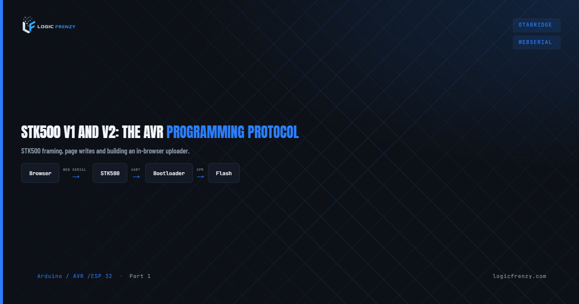Select the OTABRIDGE tag
The image size is (579, 304).
click(x=537, y=25)
